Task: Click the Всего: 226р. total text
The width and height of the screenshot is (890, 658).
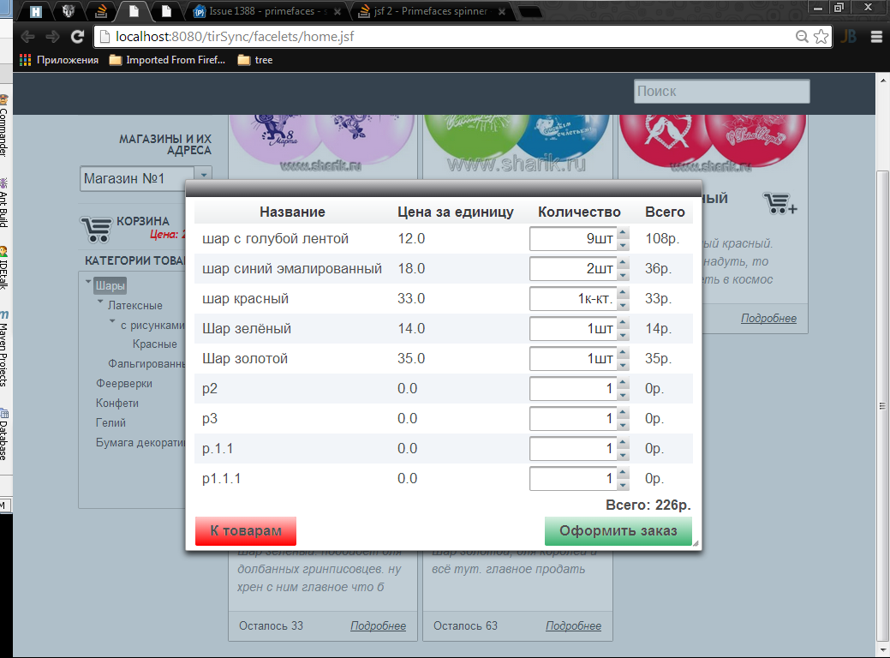Action: [x=648, y=505]
